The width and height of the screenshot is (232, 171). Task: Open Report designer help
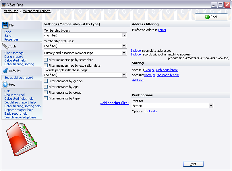click(x=19, y=110)
